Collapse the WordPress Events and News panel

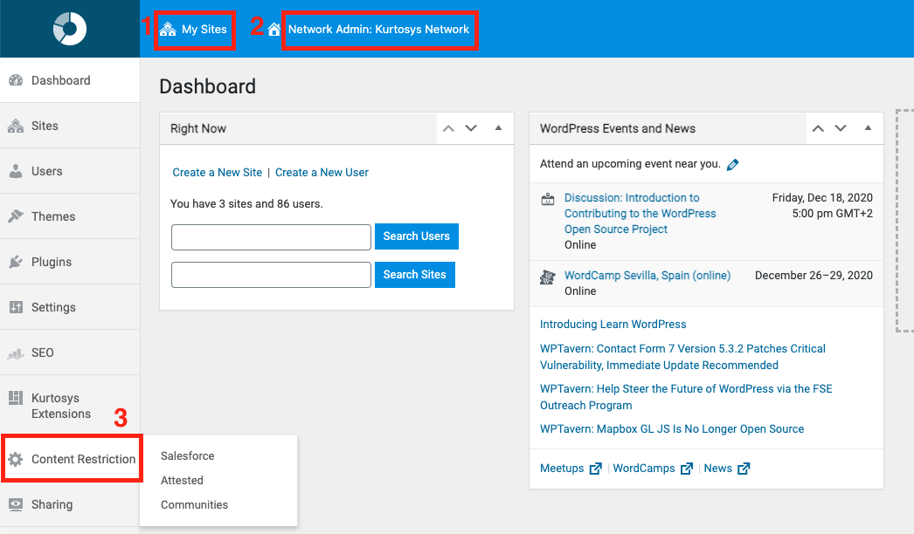(x=868, y=128)
